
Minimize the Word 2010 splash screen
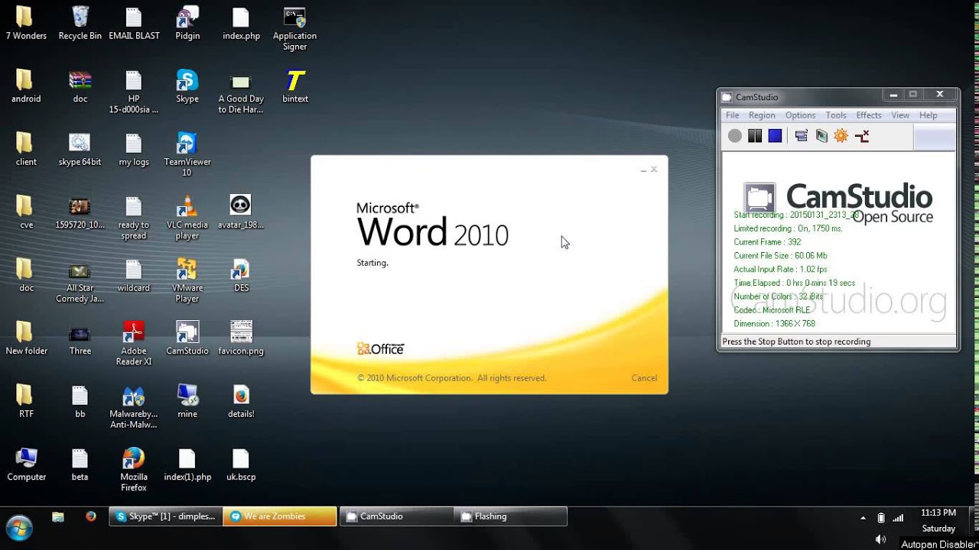643,170
